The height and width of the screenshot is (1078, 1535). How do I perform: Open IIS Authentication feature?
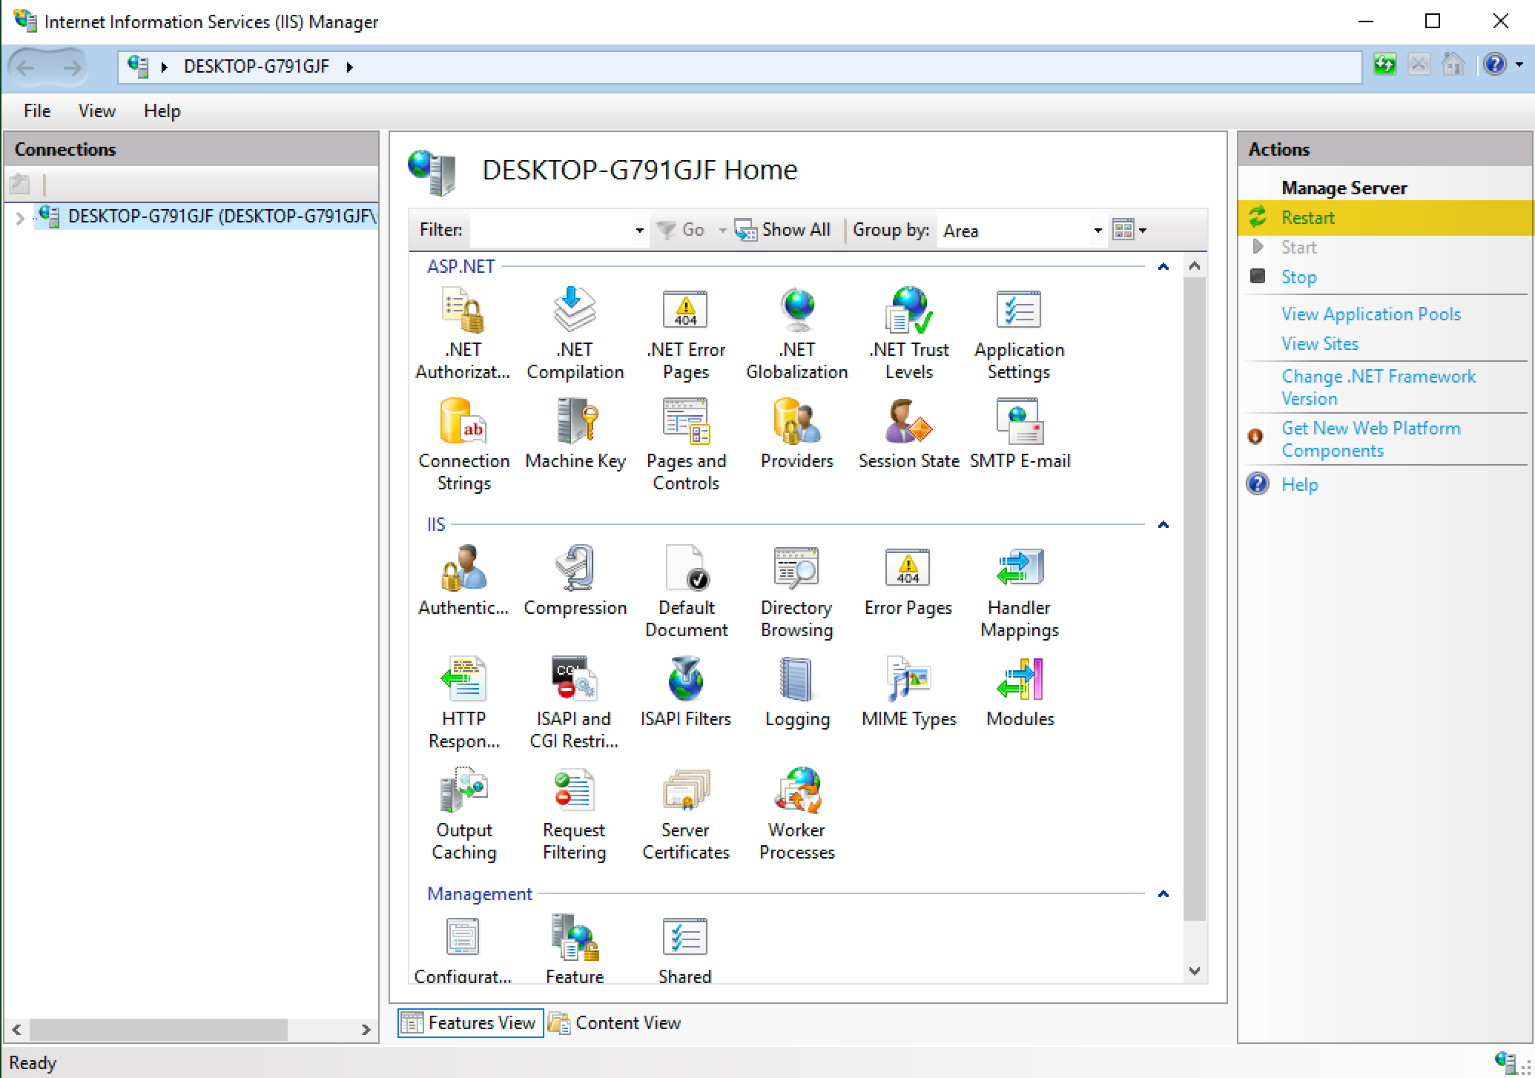coord(463,581)
